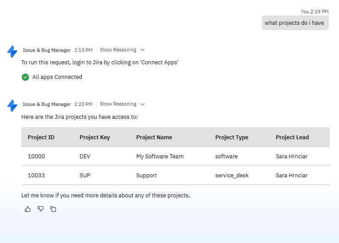Click the DEV project key cell
Viewport: 339px width, 243px height.
pos(85,157)
